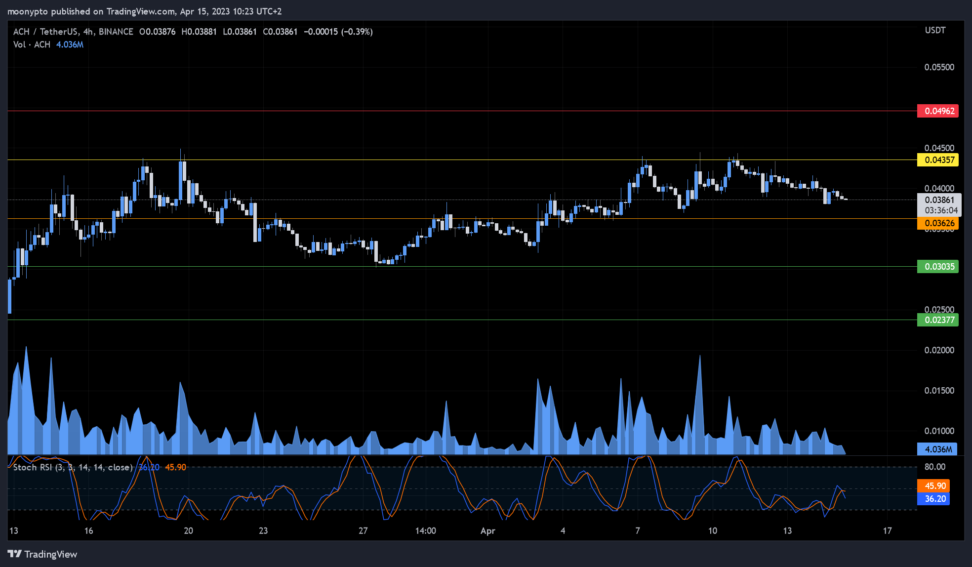Click the 23 date on time axis
The height and width of the screenshot is (567, 972).
263,531
